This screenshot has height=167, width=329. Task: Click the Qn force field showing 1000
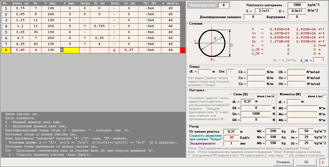point(256,114)
